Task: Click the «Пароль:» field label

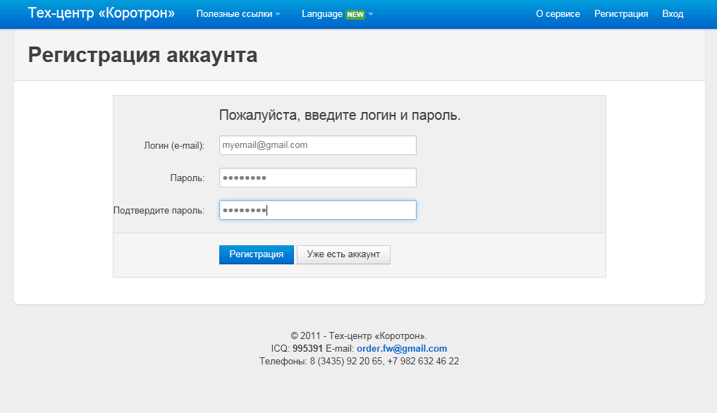Action: click(x=187, y=178)
